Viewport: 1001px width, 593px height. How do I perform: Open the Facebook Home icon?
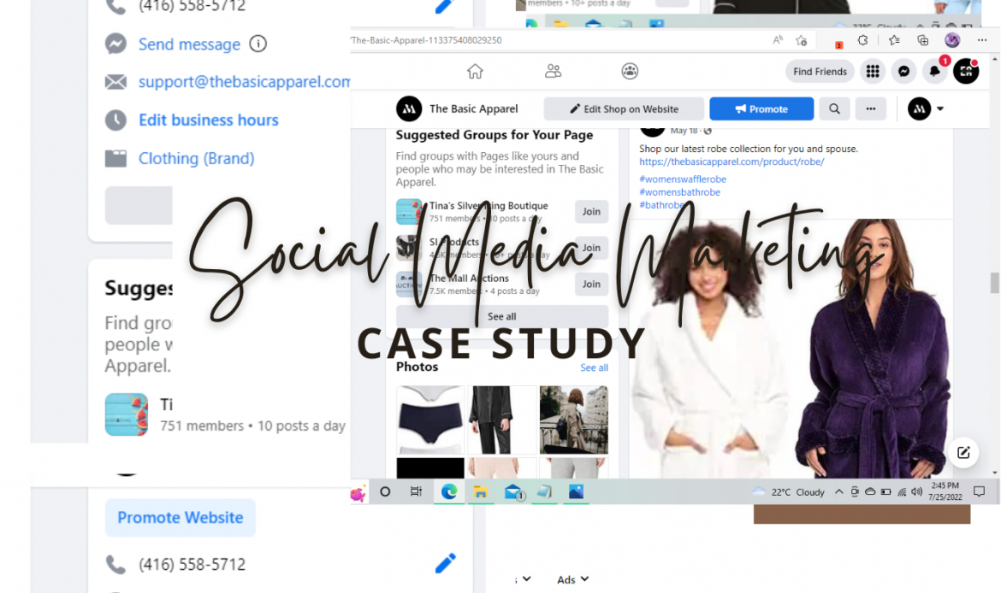475,71
